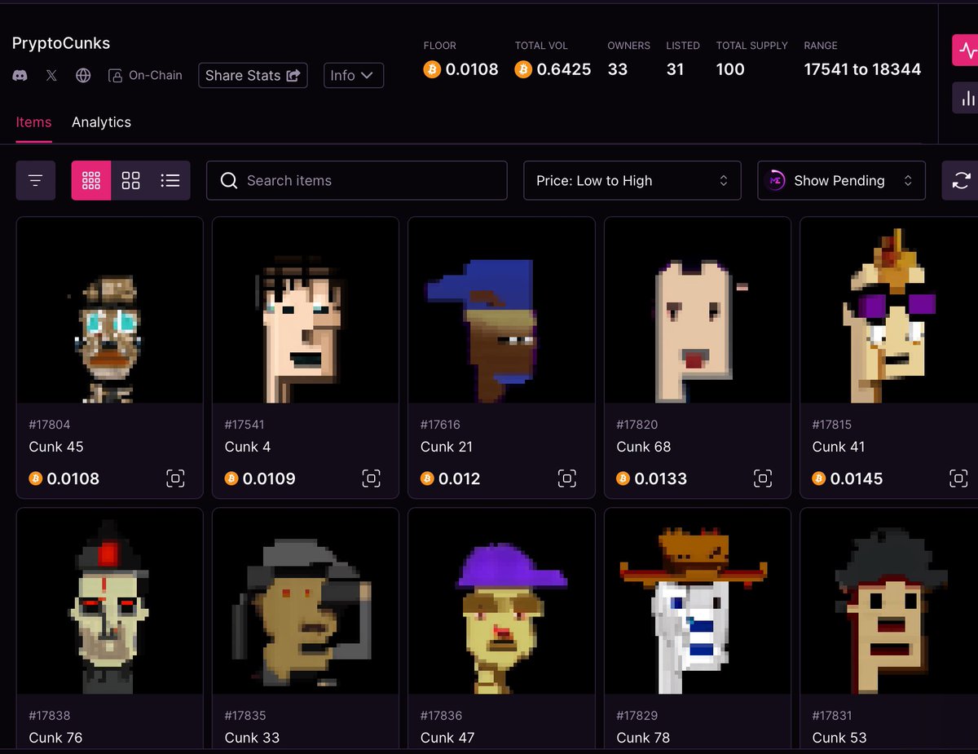Click the owners count 33

[618, 69]
